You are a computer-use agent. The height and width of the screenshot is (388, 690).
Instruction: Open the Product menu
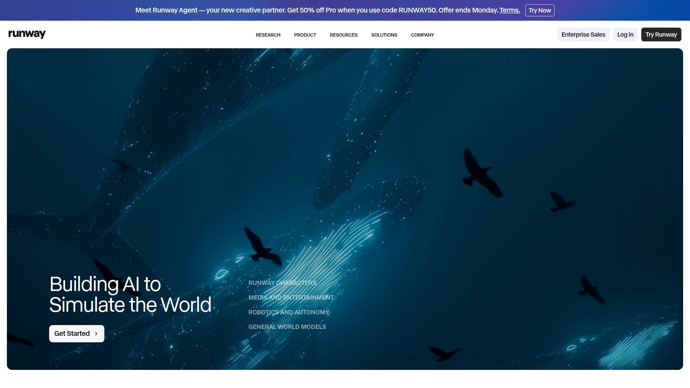pyautogui.click(x=305, y=35)
